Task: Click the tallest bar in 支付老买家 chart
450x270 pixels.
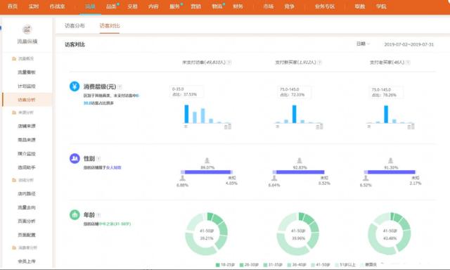Action: [386, 114]
